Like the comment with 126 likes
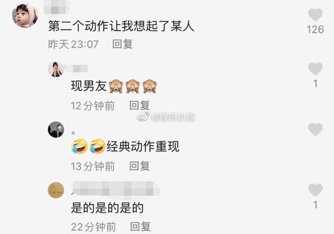 point(315,15)
